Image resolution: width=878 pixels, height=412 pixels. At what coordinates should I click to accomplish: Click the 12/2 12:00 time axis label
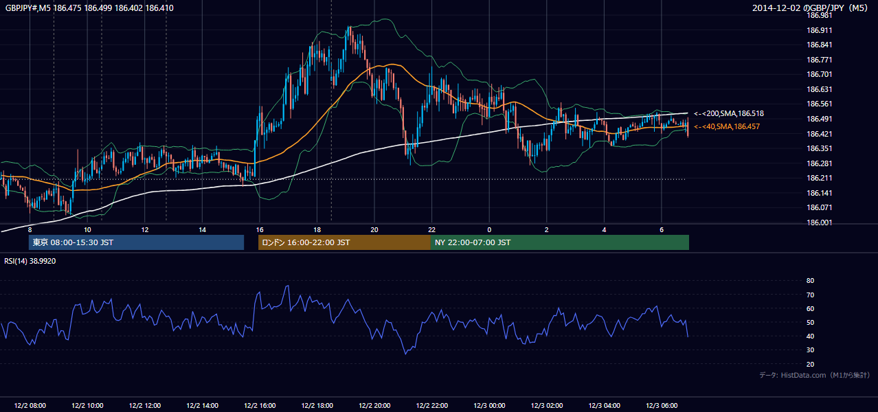point(144,406)
